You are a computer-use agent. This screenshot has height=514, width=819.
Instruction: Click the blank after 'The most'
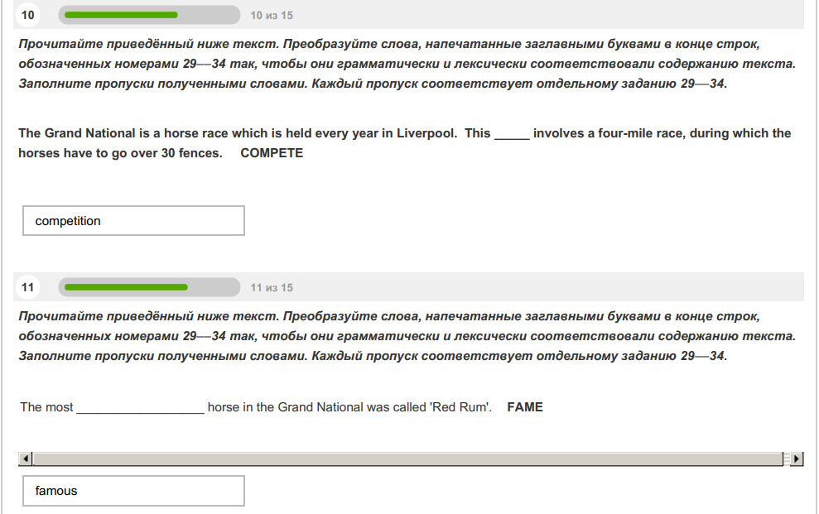pos(141,407)
